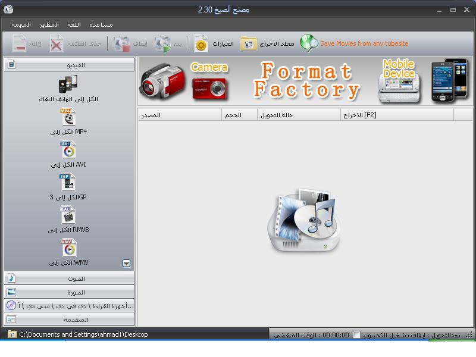Open the المهمة menu

tap(21, 24)
